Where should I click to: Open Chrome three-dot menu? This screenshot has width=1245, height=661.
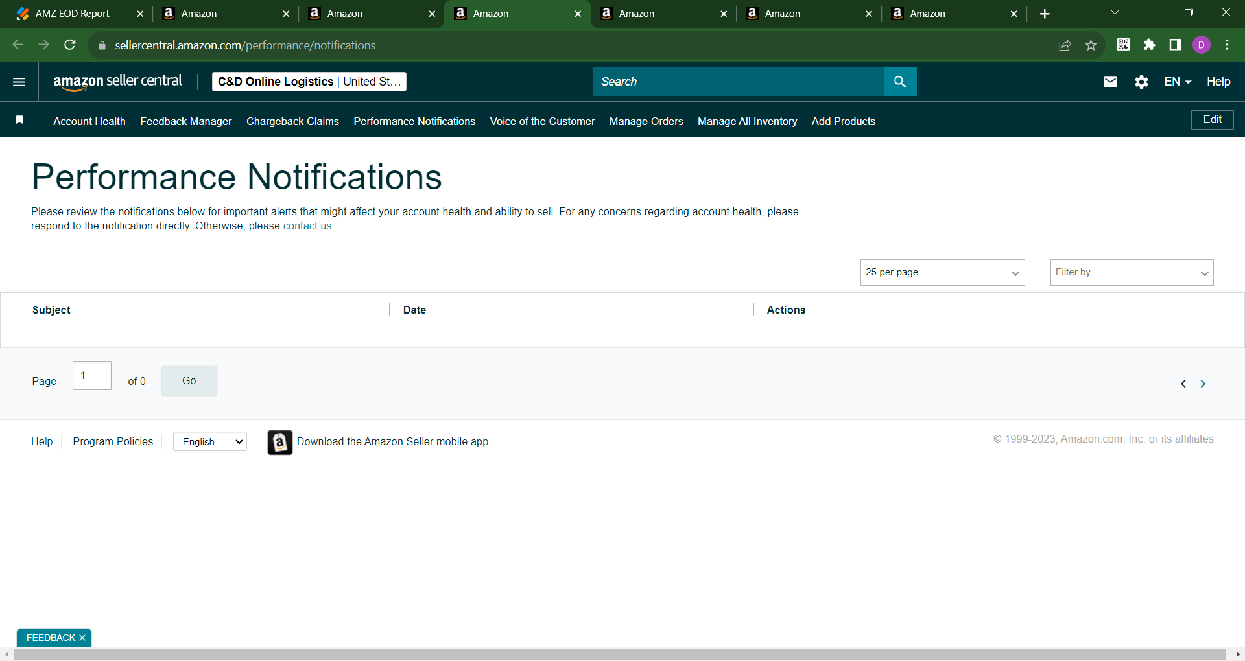(x=1227, y=45)
